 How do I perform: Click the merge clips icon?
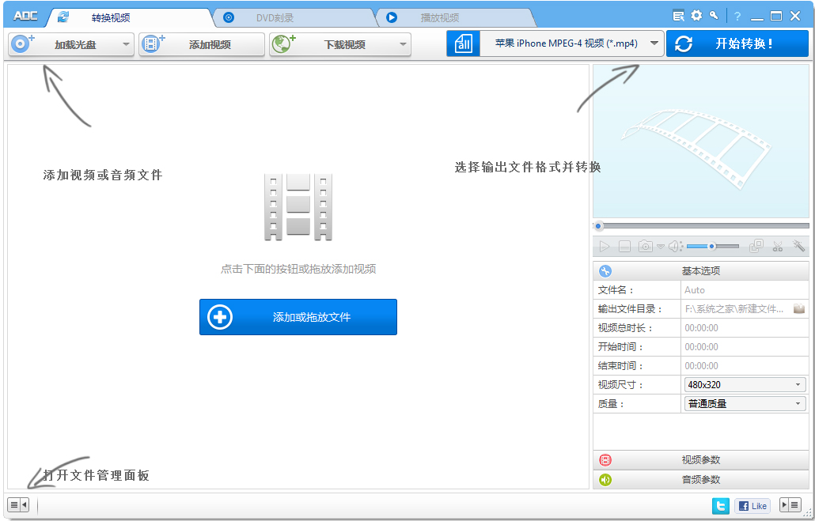coord(756,247)
